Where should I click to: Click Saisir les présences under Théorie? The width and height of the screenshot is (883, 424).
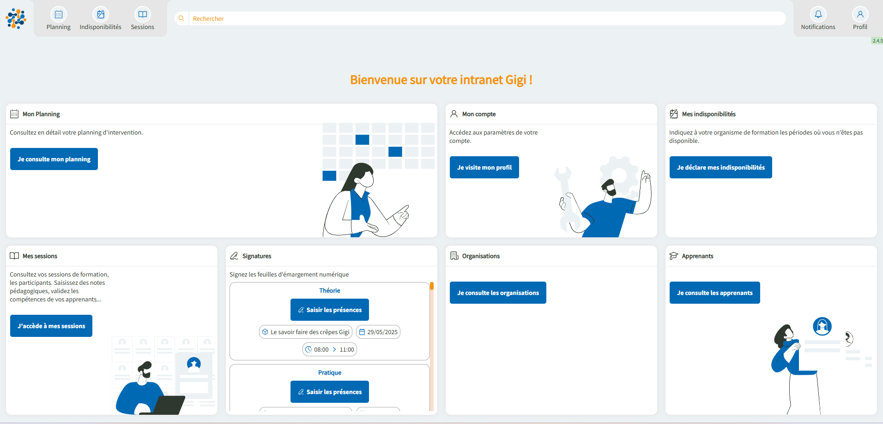click(x=330, y=310)
